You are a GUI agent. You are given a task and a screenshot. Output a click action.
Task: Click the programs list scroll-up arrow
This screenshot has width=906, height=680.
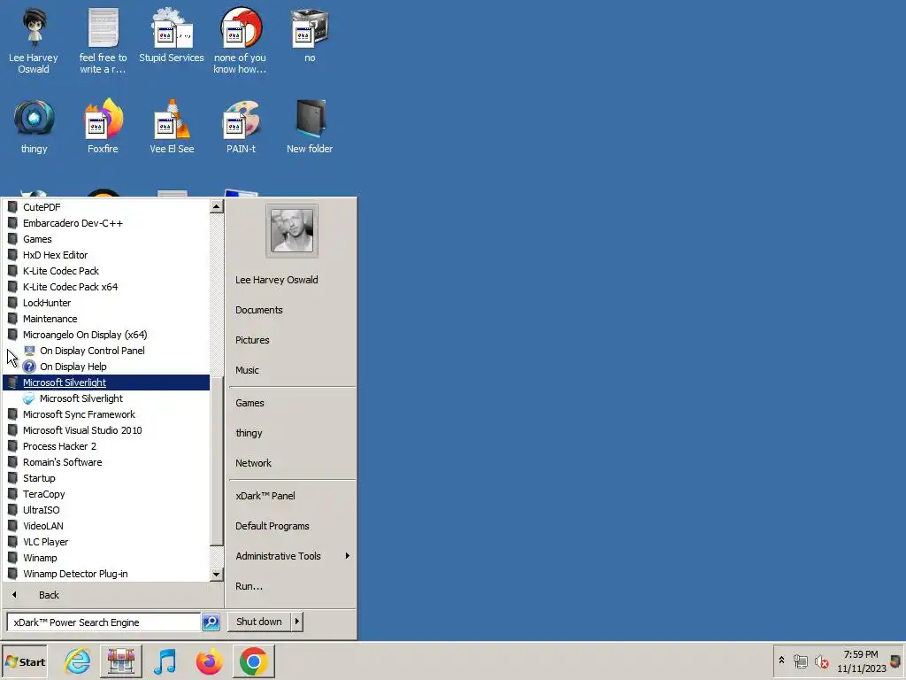click(x=217, y=205)
